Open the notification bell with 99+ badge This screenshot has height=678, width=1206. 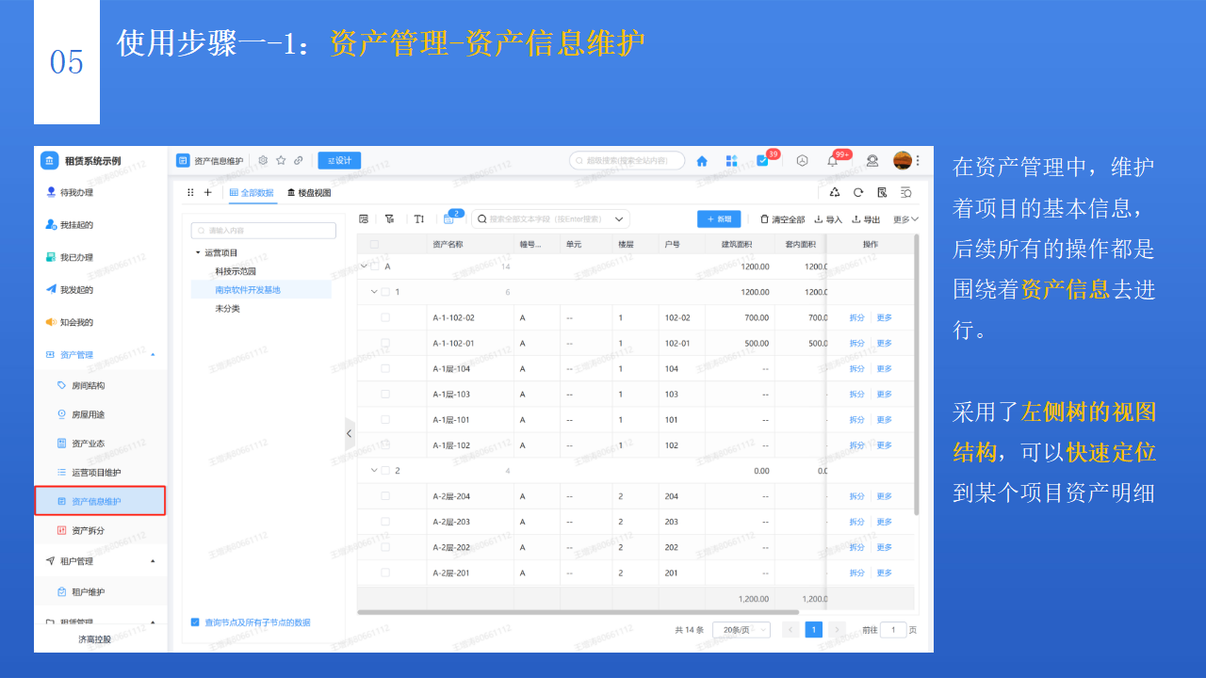click(x=833, y=161)
